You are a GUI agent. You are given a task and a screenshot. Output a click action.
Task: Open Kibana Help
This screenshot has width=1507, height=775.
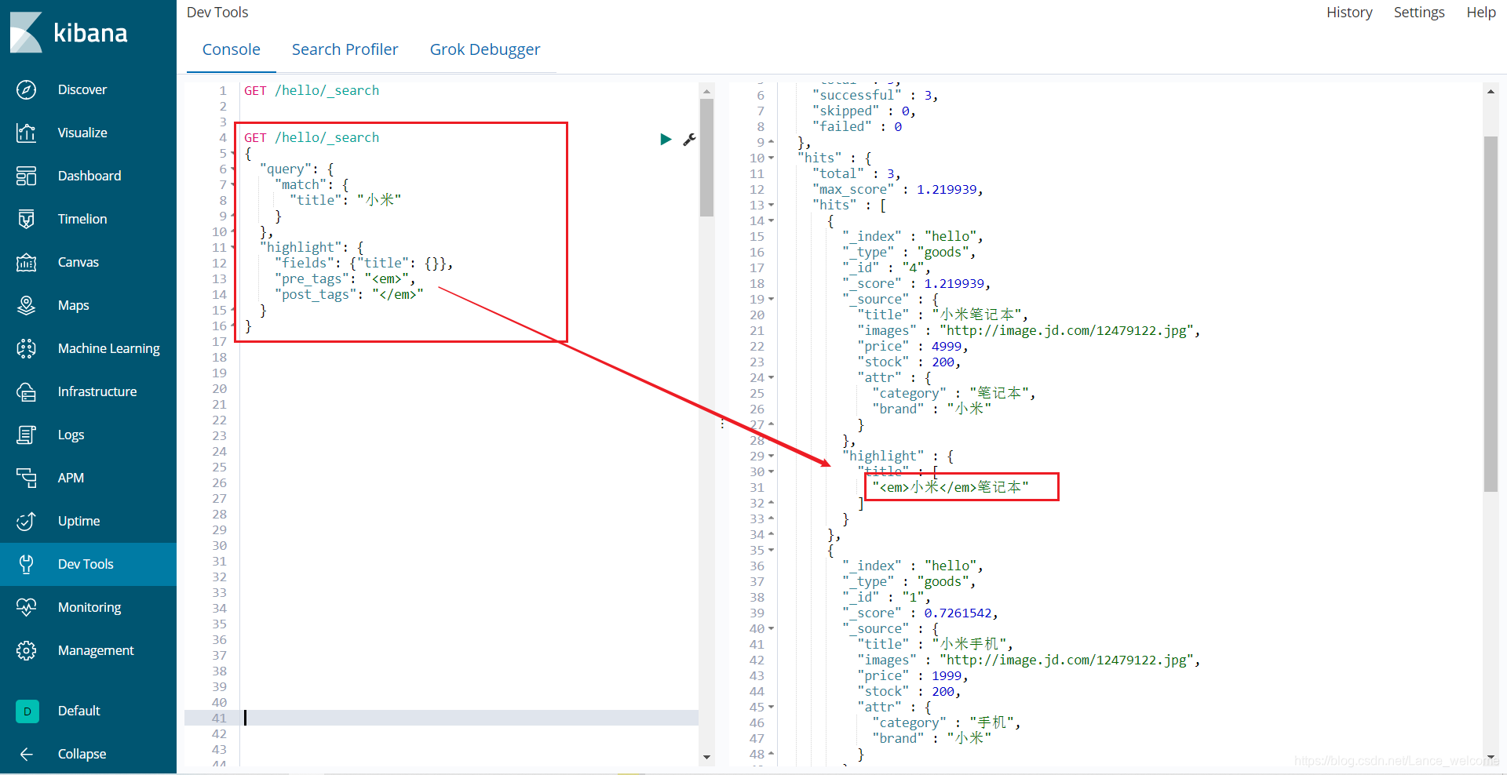1480,12
